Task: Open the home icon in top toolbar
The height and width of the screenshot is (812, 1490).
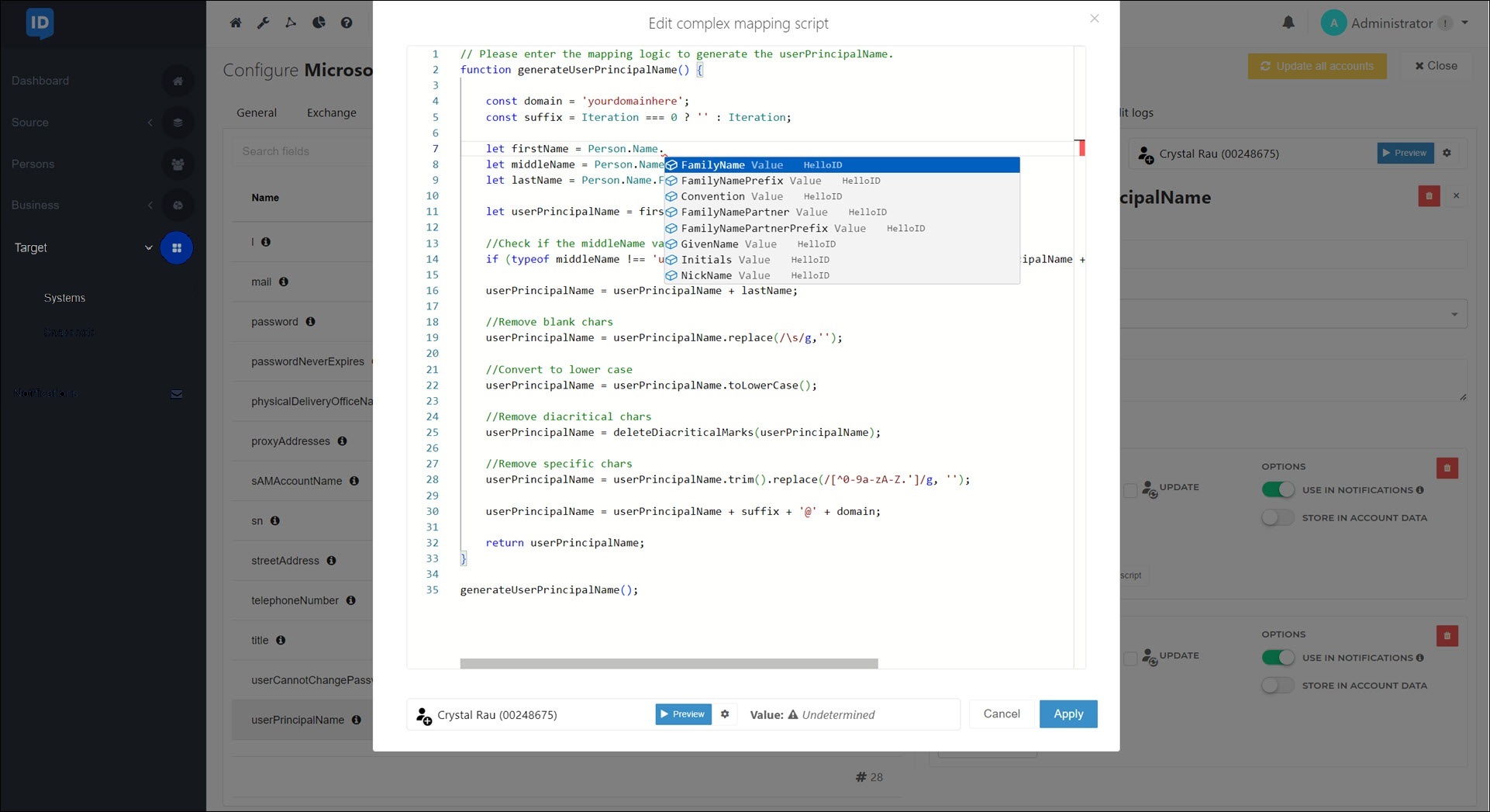Action: tap(236, 22)
